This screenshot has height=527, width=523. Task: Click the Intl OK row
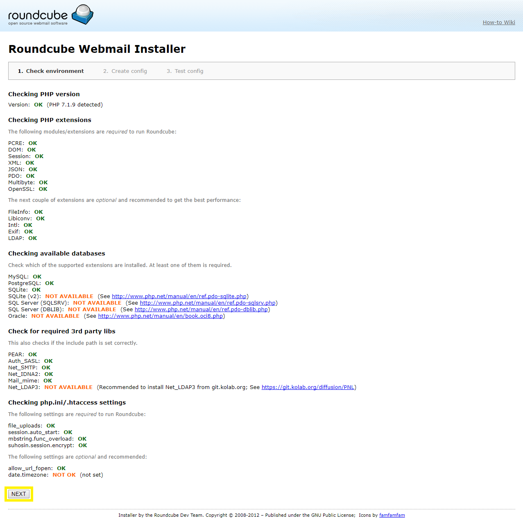pos(20,225)
